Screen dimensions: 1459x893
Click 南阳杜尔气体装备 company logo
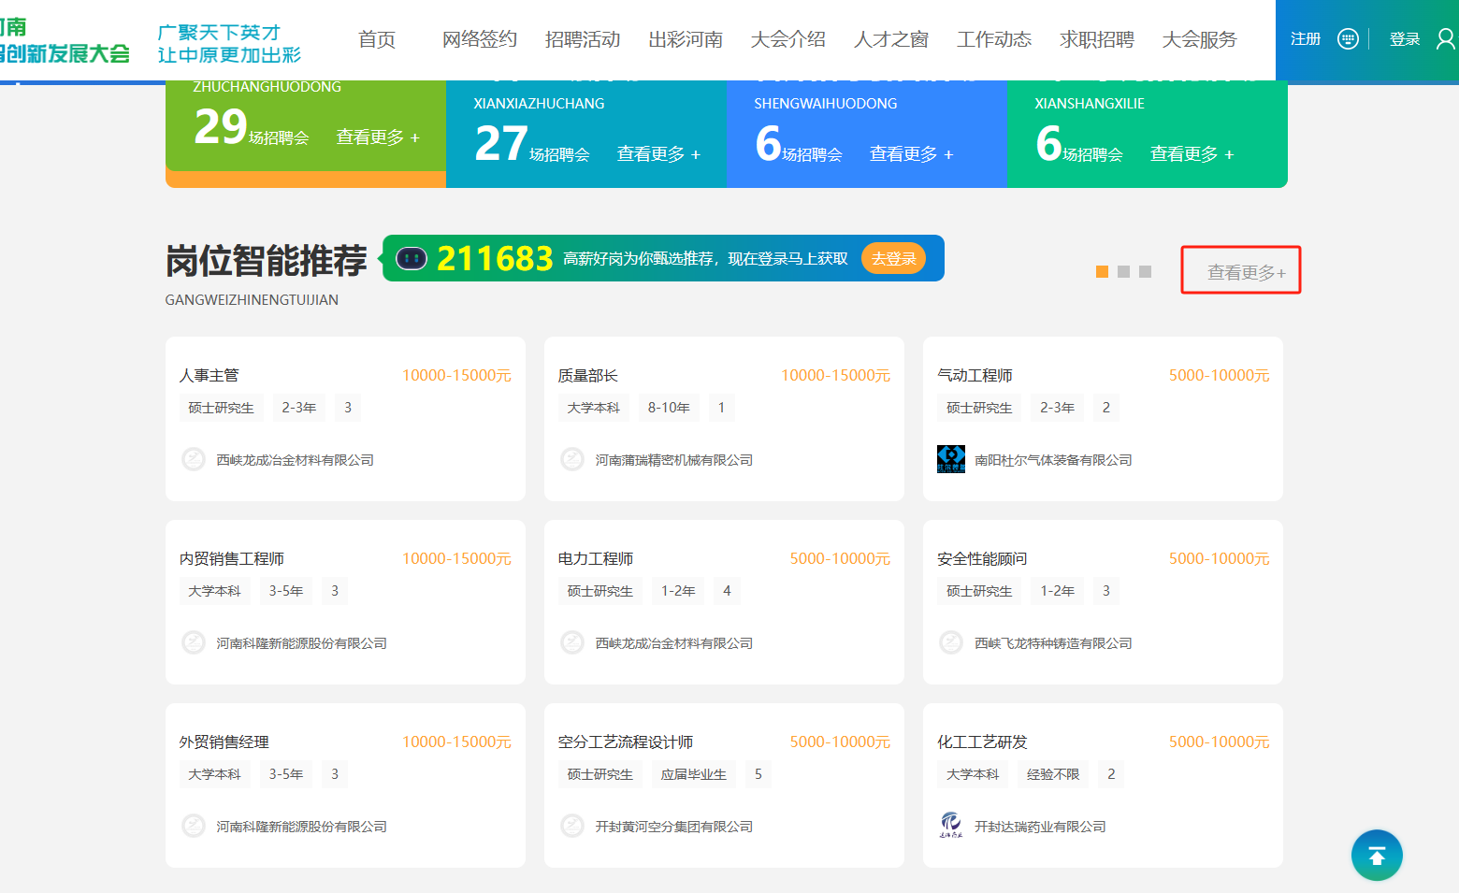click(x=951, y=459)
